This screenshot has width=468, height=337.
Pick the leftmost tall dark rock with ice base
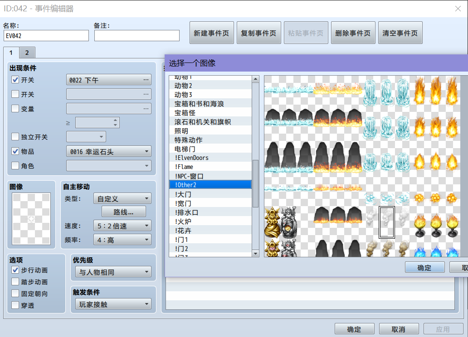point(273,157)
